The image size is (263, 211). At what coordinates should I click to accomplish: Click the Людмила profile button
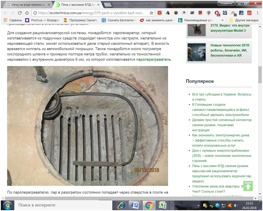226,3
